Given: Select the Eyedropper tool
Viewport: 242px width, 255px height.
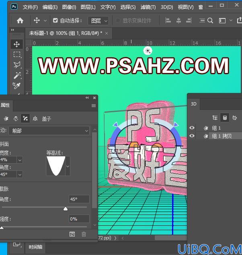Looking at the screenshot, I should coord(16,85).
